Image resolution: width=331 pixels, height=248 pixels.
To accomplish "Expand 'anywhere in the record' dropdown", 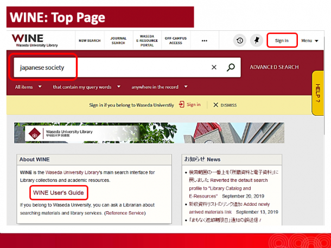I will tap(160, 87).
